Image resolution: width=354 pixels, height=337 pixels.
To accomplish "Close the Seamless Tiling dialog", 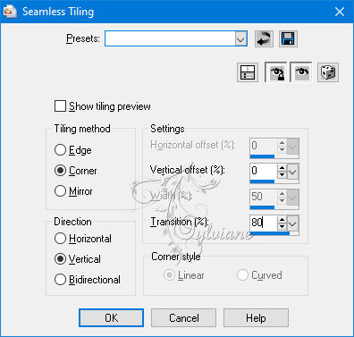I will [340, 12].
